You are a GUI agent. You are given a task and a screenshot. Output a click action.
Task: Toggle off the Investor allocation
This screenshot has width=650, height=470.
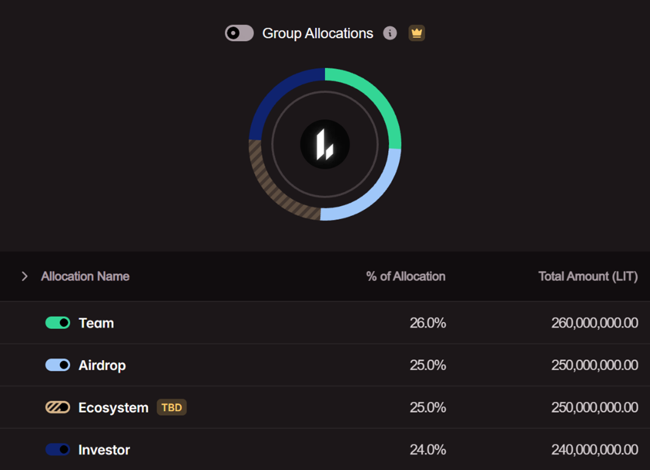[58, 449]
